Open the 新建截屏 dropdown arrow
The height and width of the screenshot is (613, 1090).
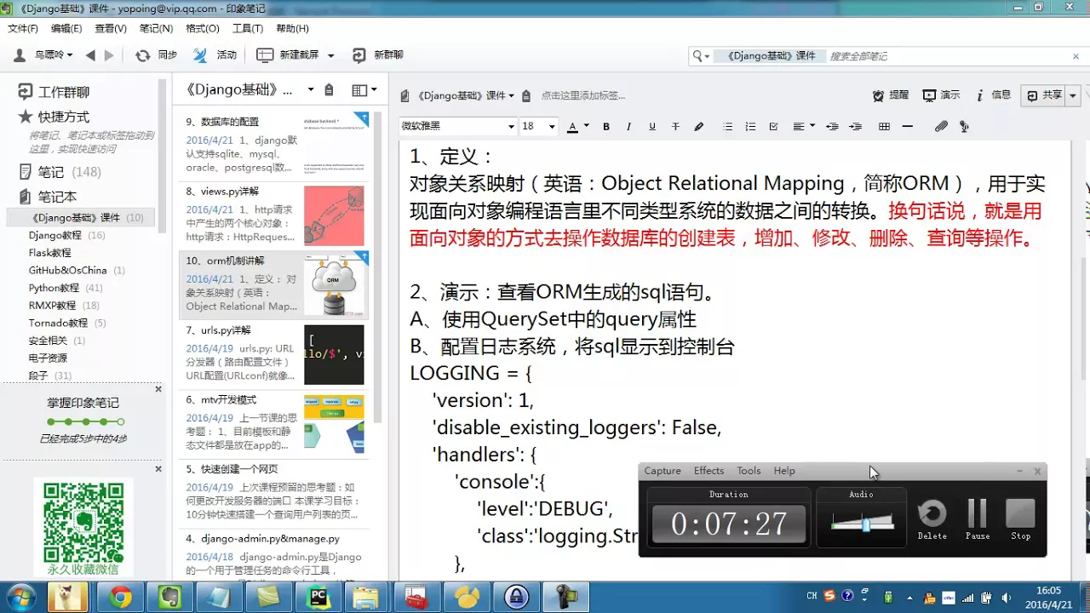[x=331, y=55]
